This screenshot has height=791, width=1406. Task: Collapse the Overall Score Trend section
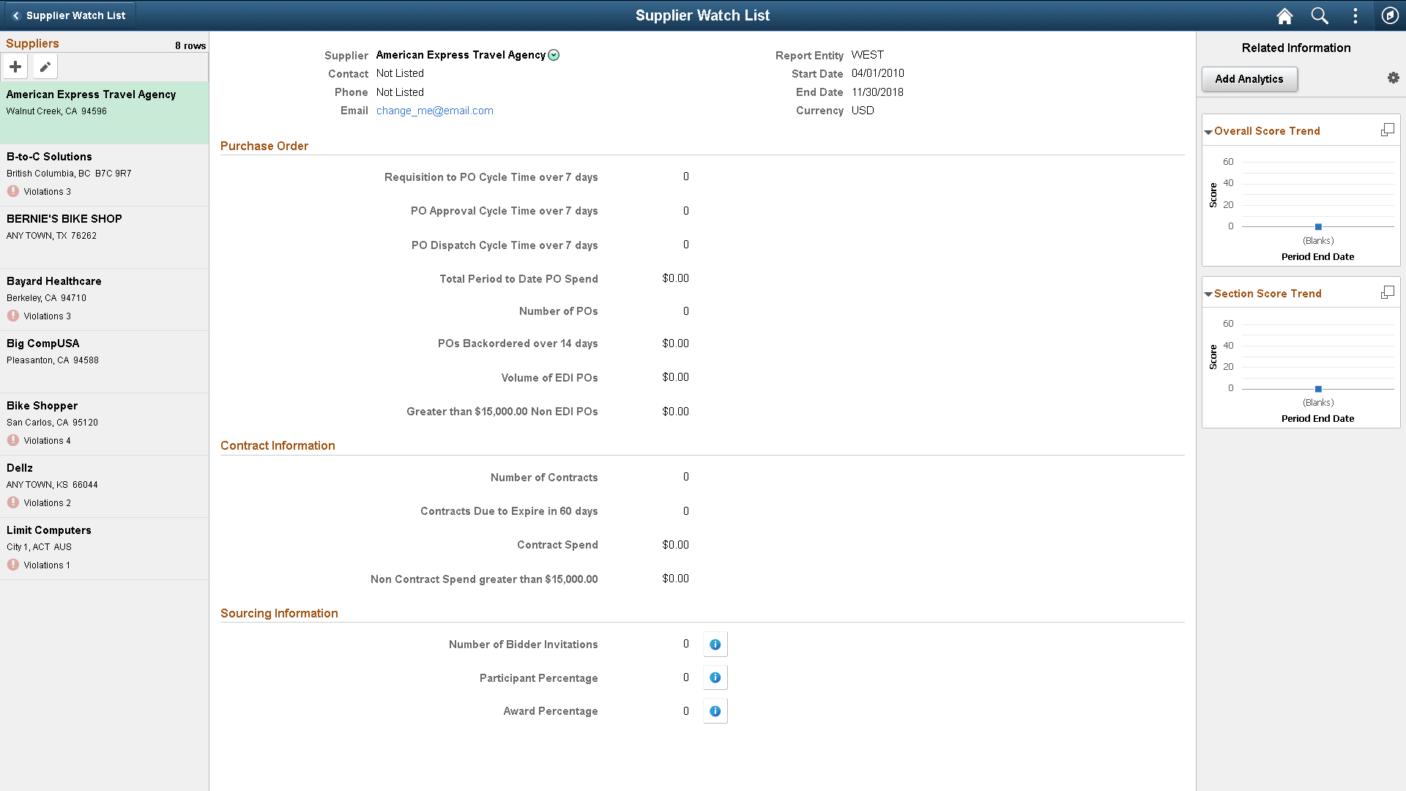1208,131
